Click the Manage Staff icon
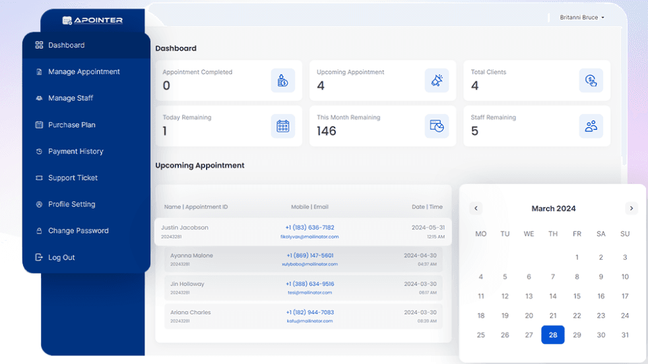This screenshot has height=364, width=648. pyautogui.click(x=39, y=98)
